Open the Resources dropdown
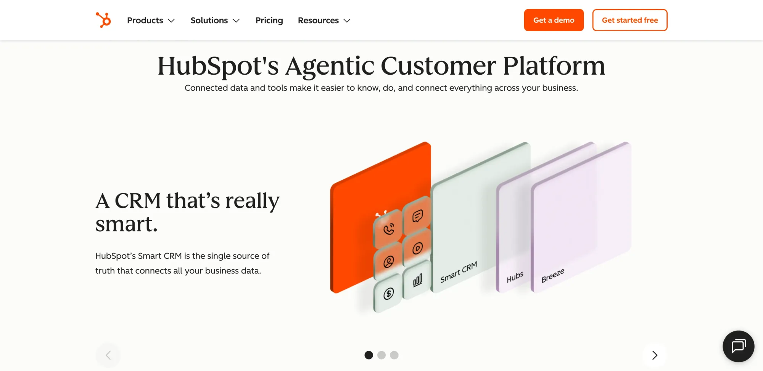The width and height of the screenshot is (763, 371). [x=324, y=21]
